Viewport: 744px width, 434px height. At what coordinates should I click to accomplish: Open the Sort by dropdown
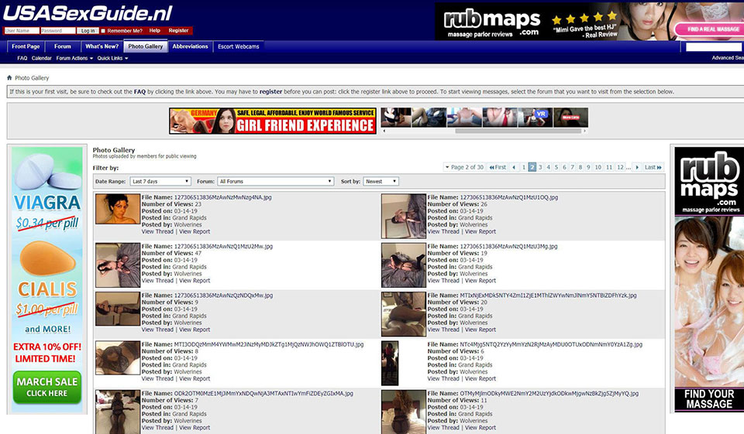pos(381,182)
